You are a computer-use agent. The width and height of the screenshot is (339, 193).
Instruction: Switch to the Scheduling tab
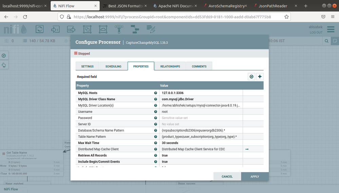click(x=113, y=66)
